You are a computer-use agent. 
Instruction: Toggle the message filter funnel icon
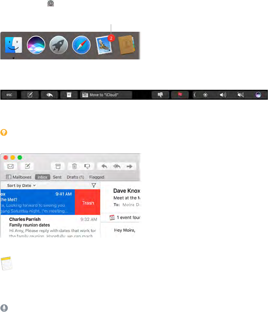coord(94,185)
